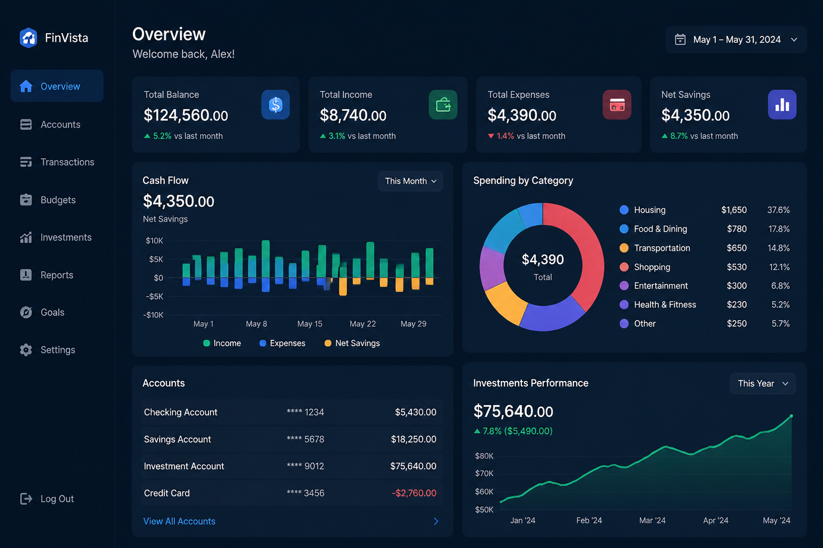Select Budgets in the sidebar
The width and height of the screenshot is (823, 548).
coord(57,200)
